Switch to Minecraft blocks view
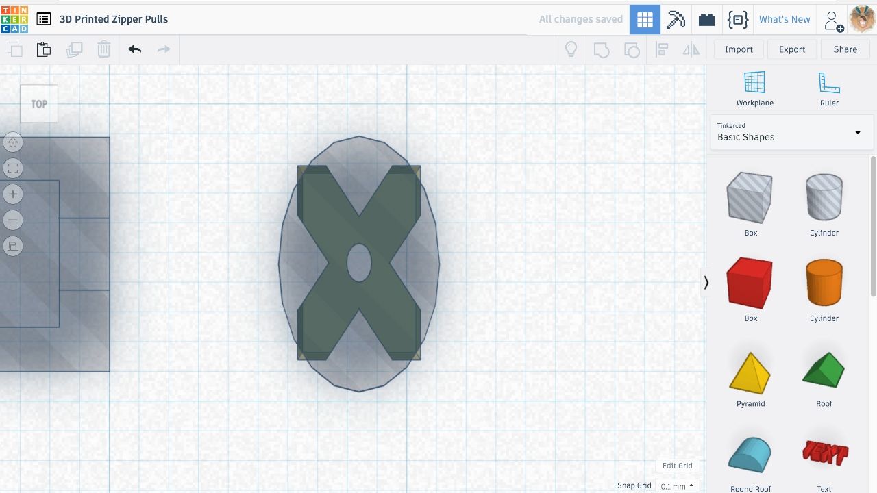Screen dimensions: 877x493 pyautogui.click(x=676, y=19)
